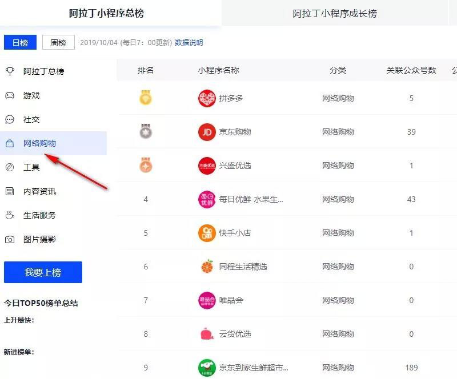This screenshot has width=457, height=379.
Task: Click the 京东购物 mini program name
Action: tap(235, 132)
